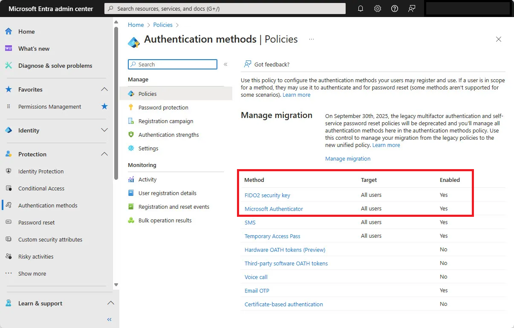Open the notifications bell
The image size is (514, 328).
(x=360, y=8)
